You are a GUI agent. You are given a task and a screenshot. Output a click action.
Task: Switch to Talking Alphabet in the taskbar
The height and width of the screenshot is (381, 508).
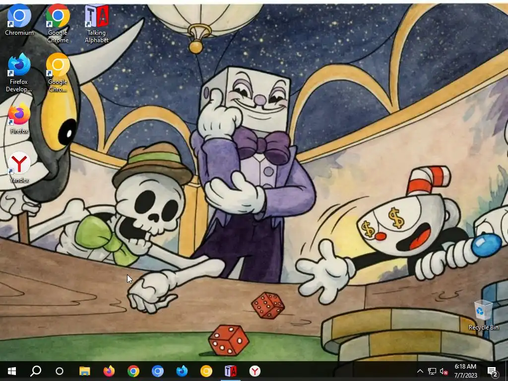pos(230,371)
